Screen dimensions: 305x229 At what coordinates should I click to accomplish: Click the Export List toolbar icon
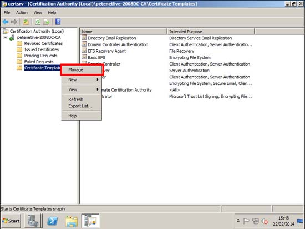[47, 22]
